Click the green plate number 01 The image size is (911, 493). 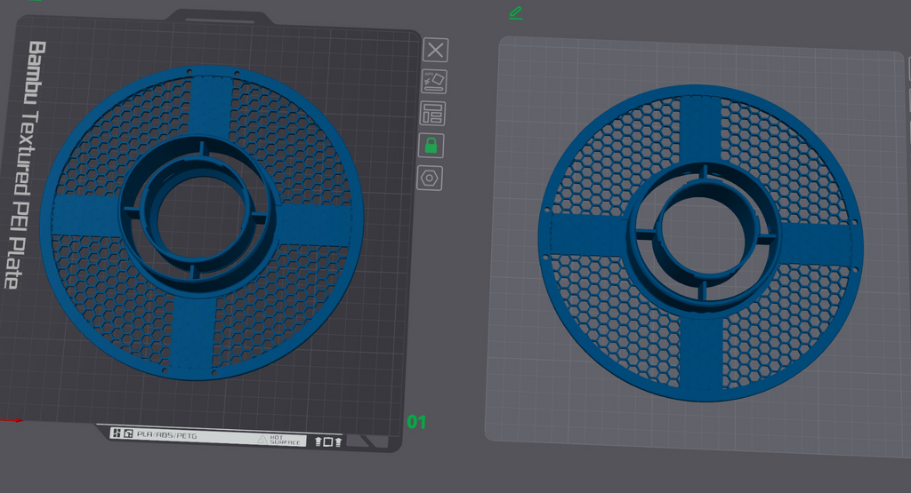tap(416, 422)
